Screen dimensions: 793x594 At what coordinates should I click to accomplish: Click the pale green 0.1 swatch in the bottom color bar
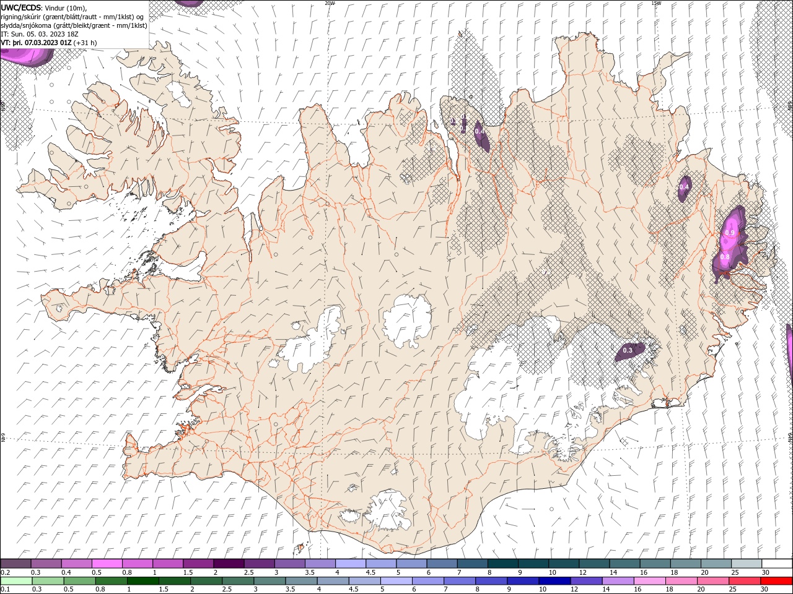coord(17,580)
